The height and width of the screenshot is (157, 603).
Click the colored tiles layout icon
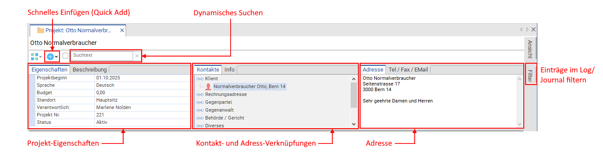point(34,57)
